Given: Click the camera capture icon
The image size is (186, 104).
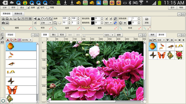Looking at the screenshot, I should (3, 23).
